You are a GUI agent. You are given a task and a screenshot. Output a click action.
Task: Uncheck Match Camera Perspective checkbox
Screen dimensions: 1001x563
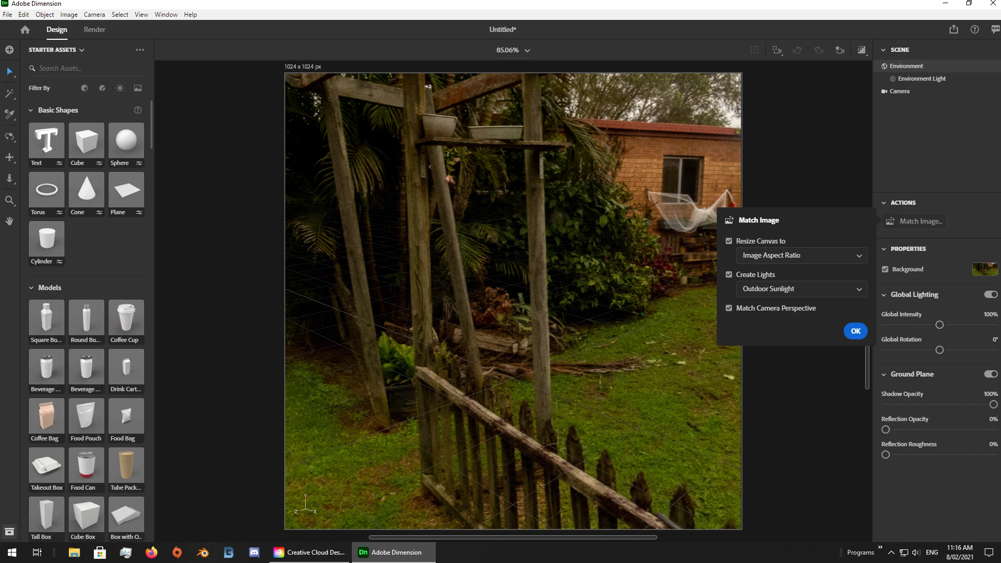[729, 308]
